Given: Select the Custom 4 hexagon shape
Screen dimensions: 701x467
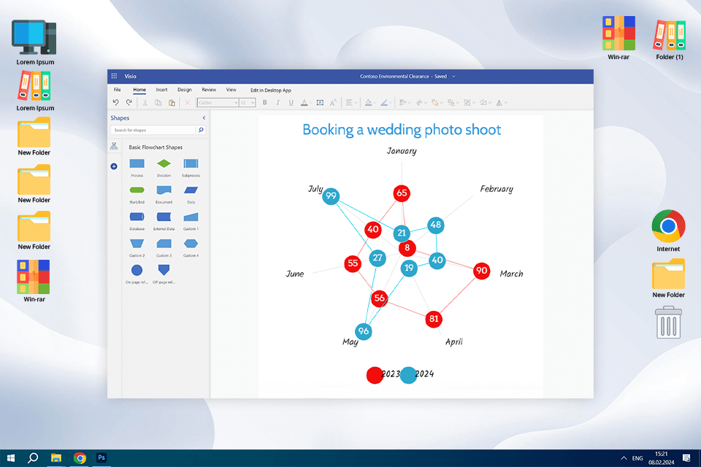Looking at the screenshot, I should coord(191,244).
